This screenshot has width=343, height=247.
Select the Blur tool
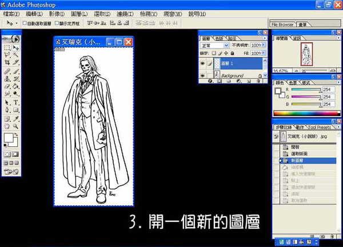pos(7,94)
